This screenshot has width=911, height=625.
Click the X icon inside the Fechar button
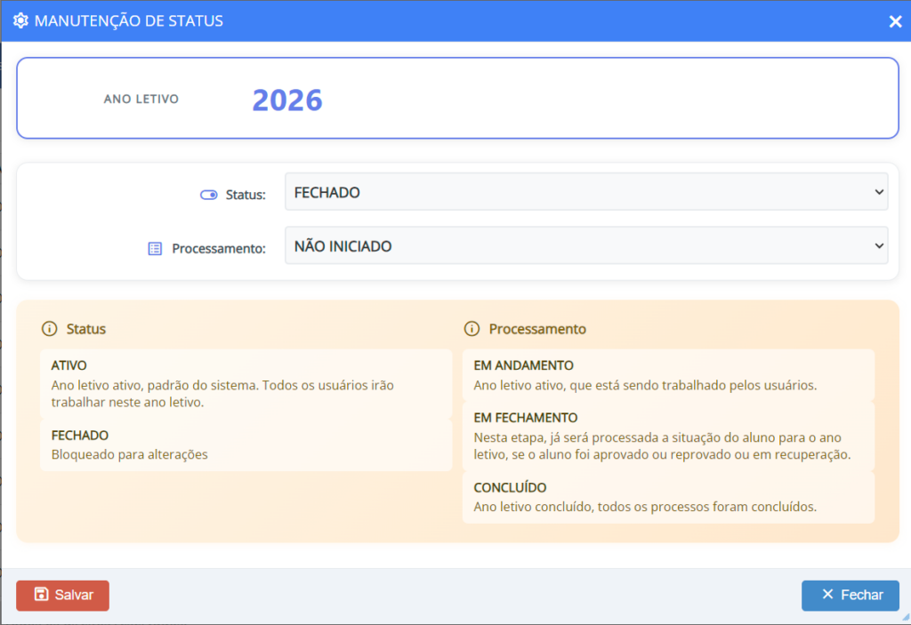click(827, 595)
